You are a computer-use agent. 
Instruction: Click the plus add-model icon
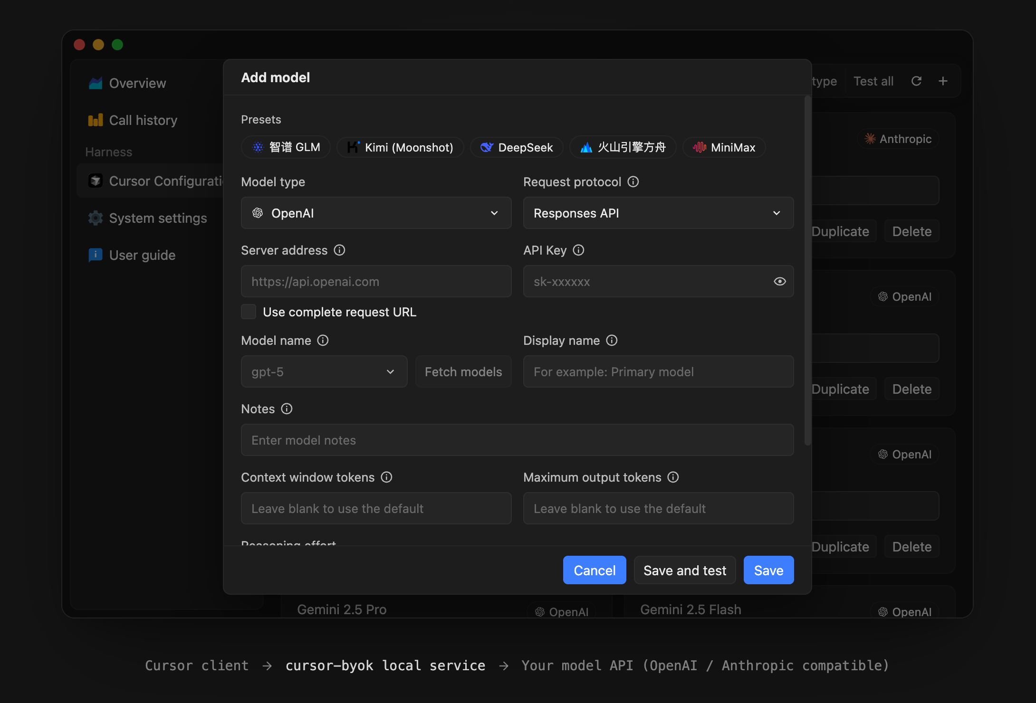(943, 81)
